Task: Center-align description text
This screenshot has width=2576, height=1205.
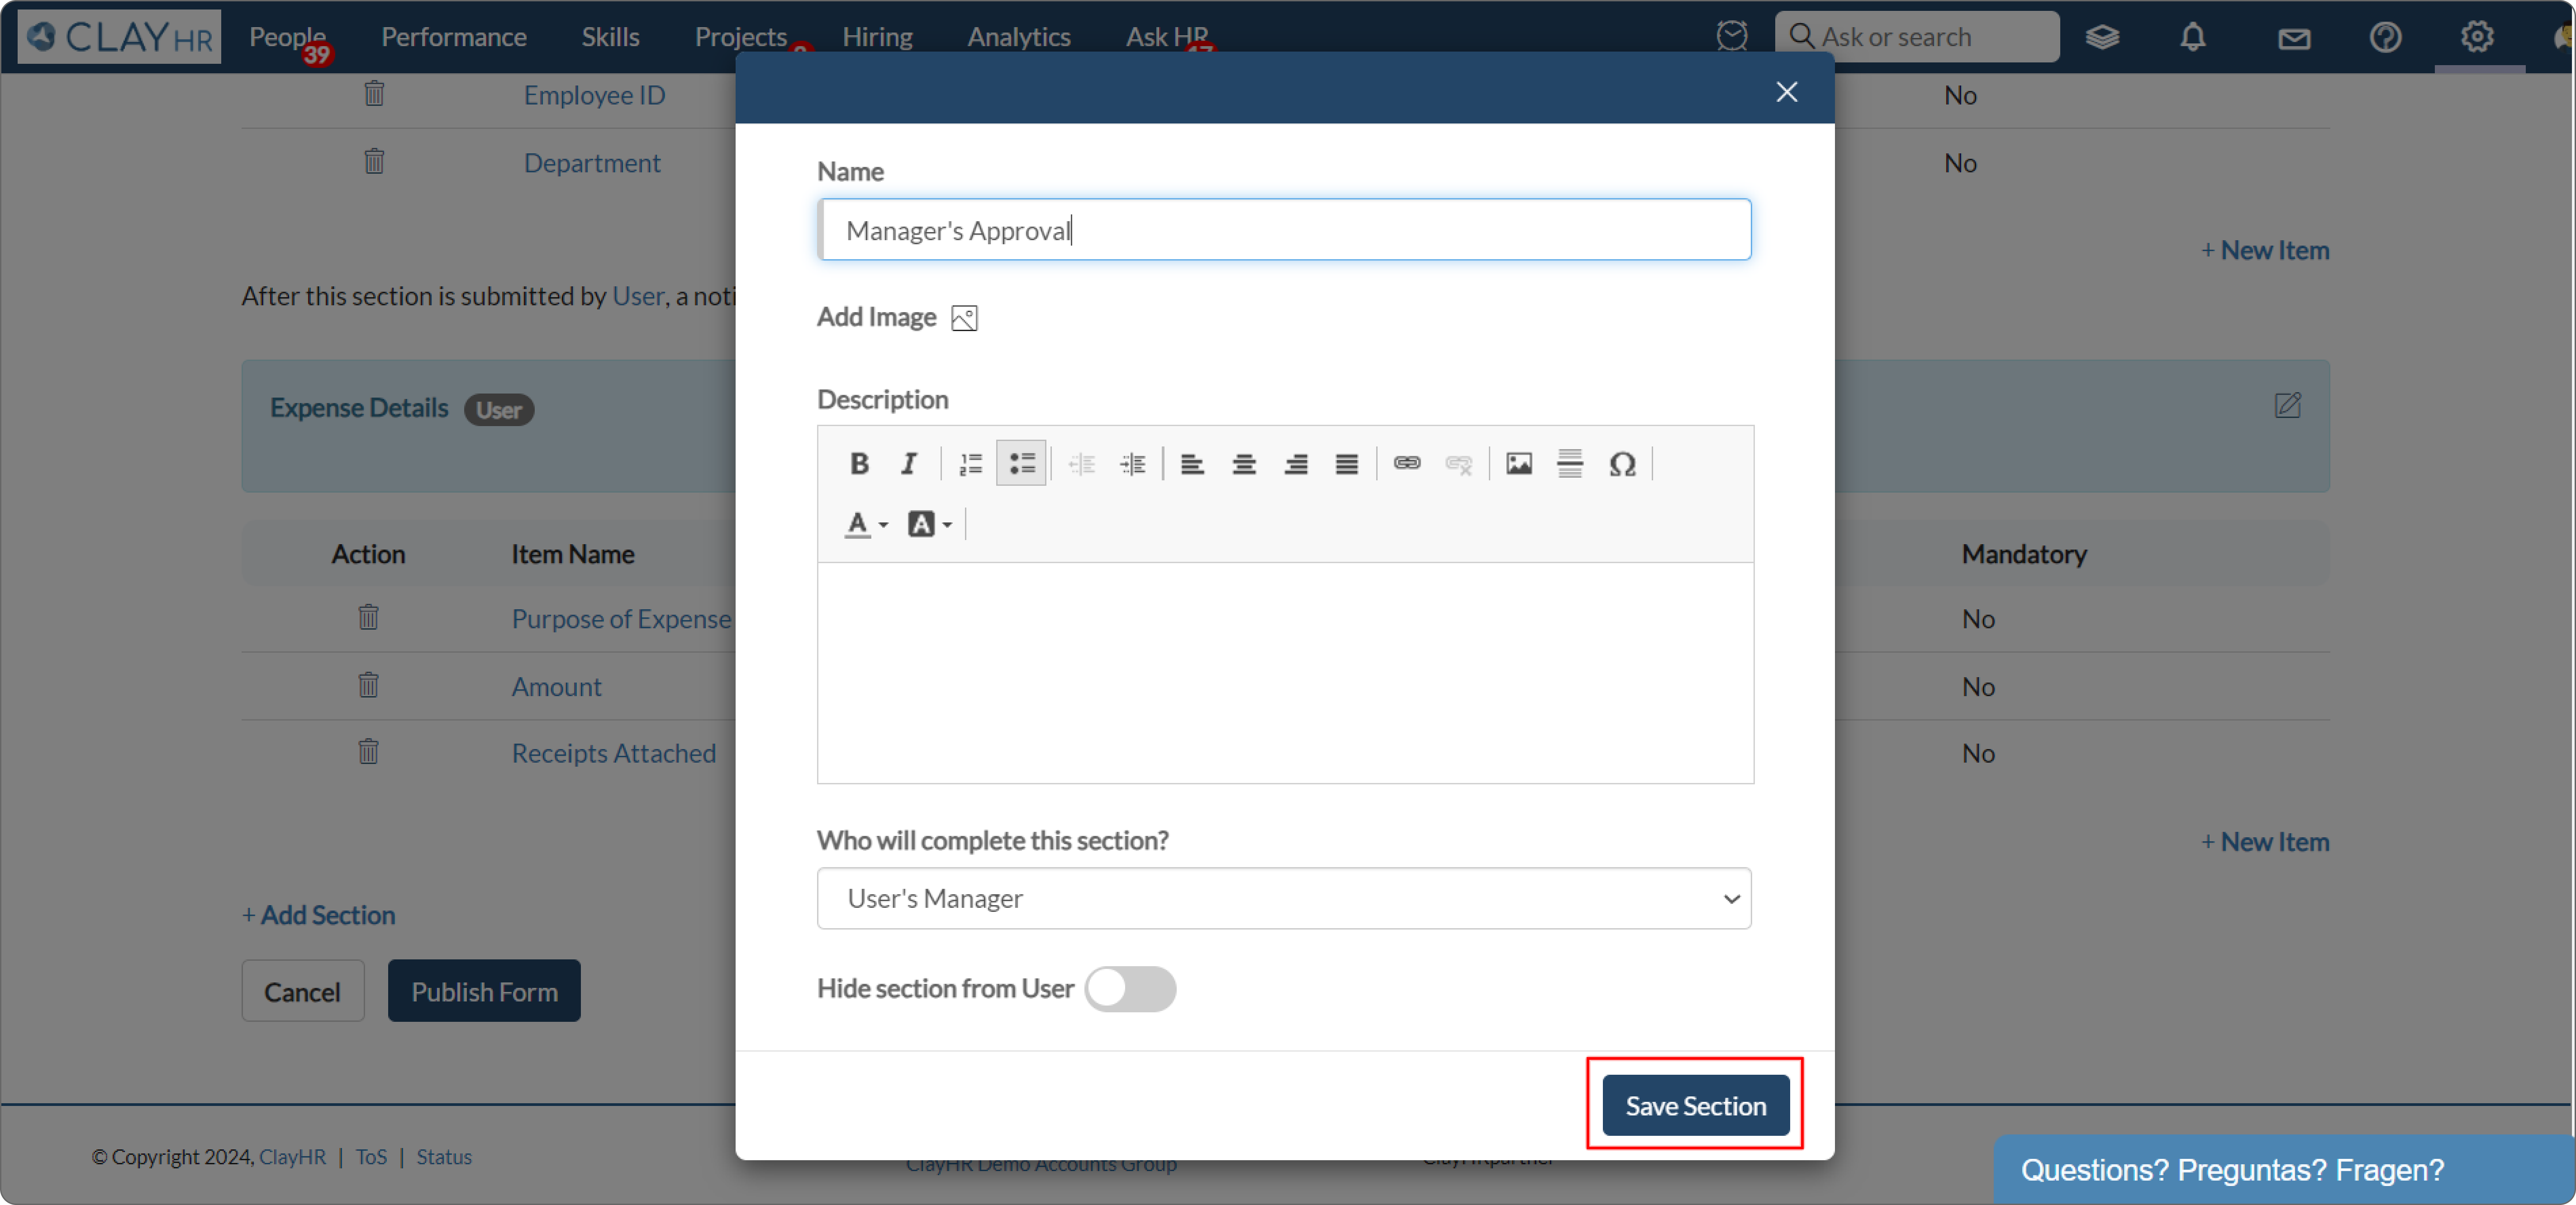Action: (x=1243, y=464)
